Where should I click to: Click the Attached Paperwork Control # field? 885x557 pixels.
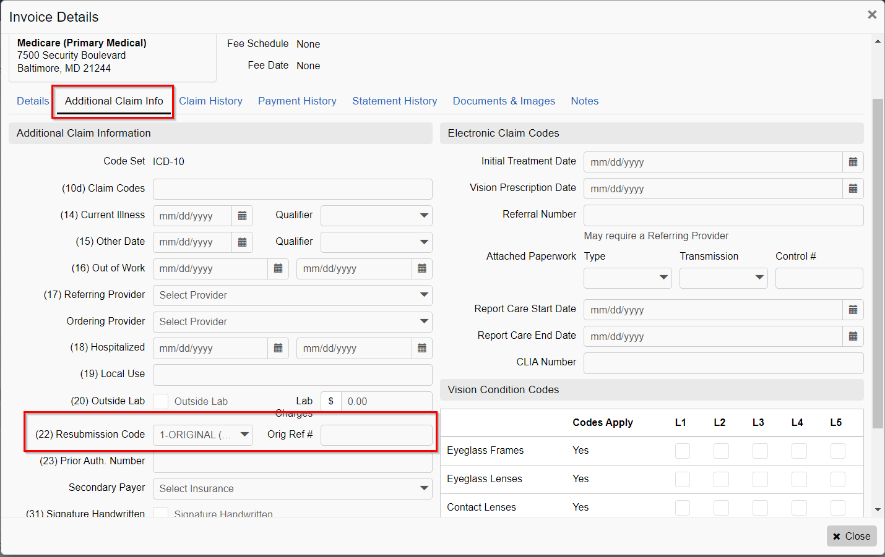point(819,278)
